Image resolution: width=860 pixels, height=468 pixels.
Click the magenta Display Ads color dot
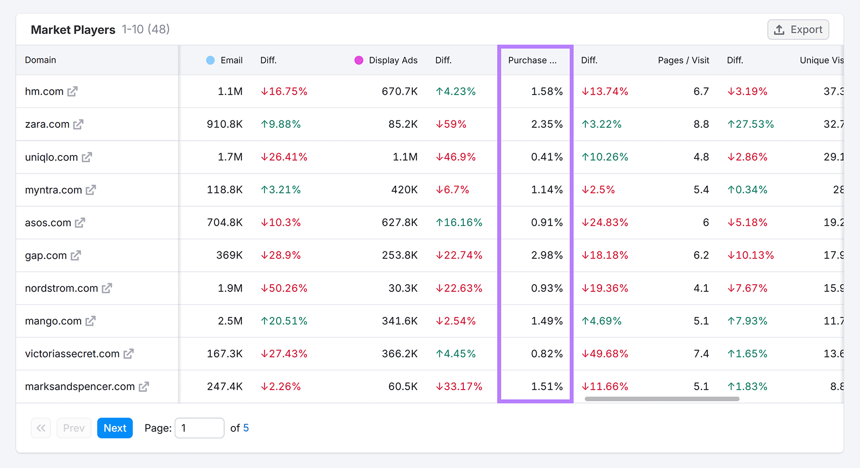(359, 60)
